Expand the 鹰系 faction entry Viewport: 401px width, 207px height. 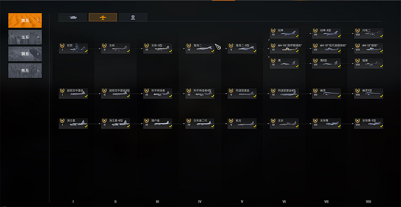pyautogui.click(x=25, y=20)
